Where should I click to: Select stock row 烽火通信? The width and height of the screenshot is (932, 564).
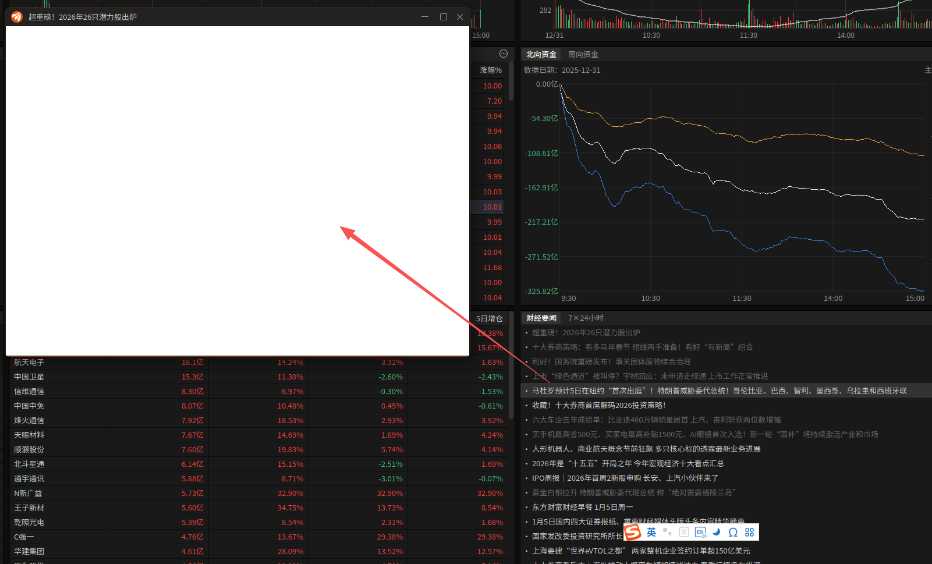click(x=258, y=420)
